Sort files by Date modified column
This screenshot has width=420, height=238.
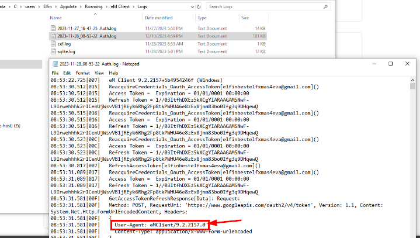pyautogui.click(x=158, y=18)
